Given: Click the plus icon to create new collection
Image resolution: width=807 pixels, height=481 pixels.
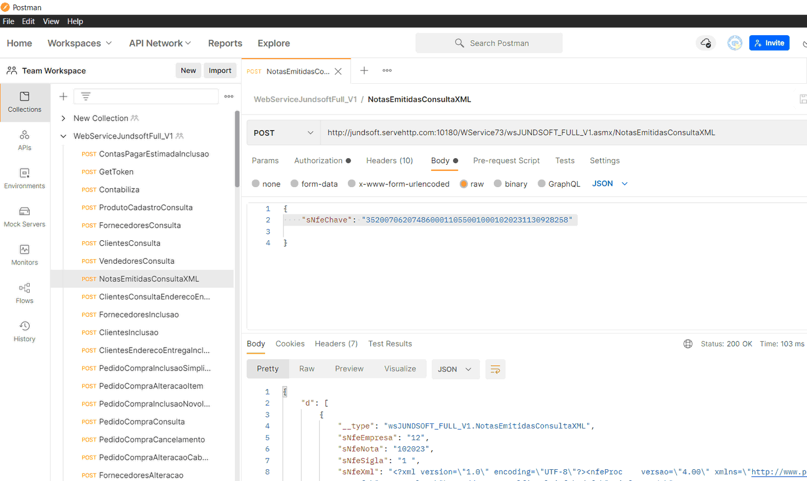Looking at the screenshot, I should 63,97.
